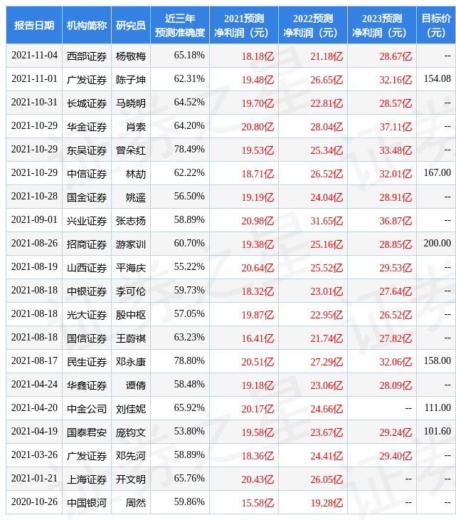
Task: Select the 华金证券 institution cell
Action: click(87, 127)
